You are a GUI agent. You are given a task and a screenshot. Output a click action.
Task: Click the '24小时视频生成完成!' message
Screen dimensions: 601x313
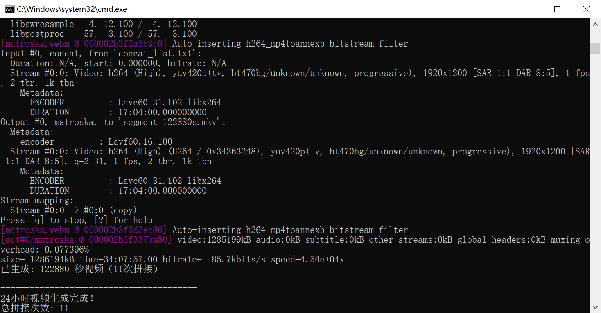click(47, 298)
